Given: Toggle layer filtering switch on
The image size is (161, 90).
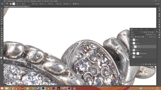Looking at the screenshot, I should point(157,32).
